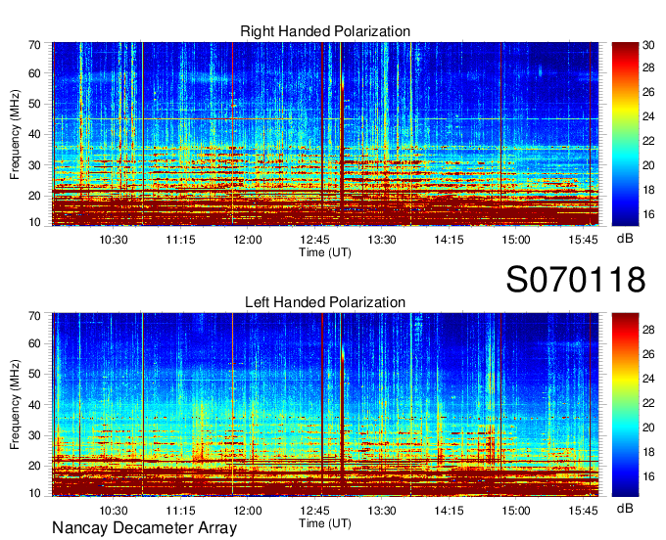Click the left-handed spectrogram plot area

(325, 405)
